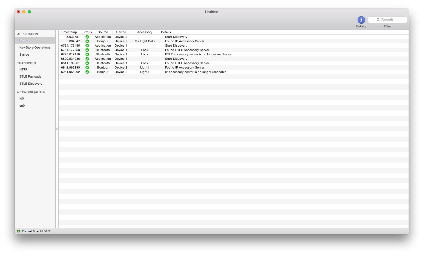Click green status check for timestamp 6809.534986
This screenshot has height=256, width=425.
pyautogui.click(x=87, y=59)
